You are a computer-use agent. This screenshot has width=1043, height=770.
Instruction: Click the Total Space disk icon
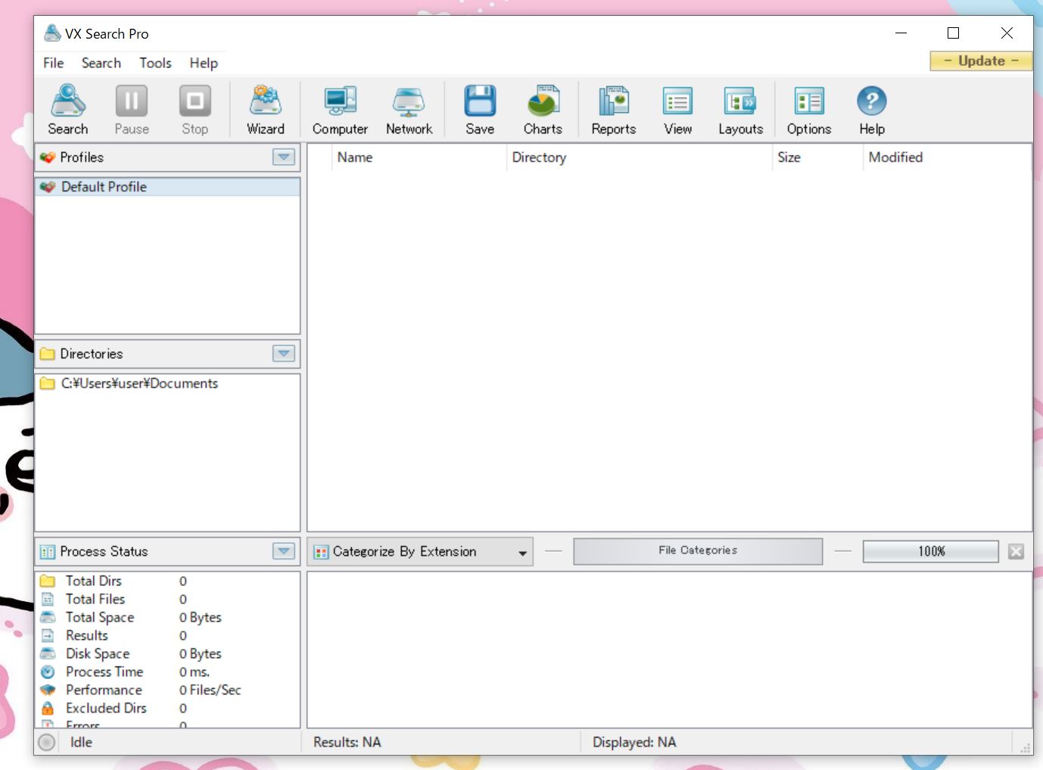[48, 617]
